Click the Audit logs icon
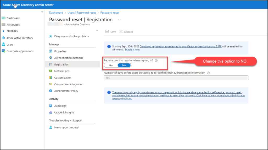This screenshot has height=150, width=268. click(51, 106)
